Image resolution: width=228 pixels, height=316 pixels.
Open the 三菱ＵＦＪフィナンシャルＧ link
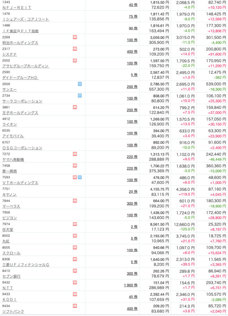(x=26, y=265)
